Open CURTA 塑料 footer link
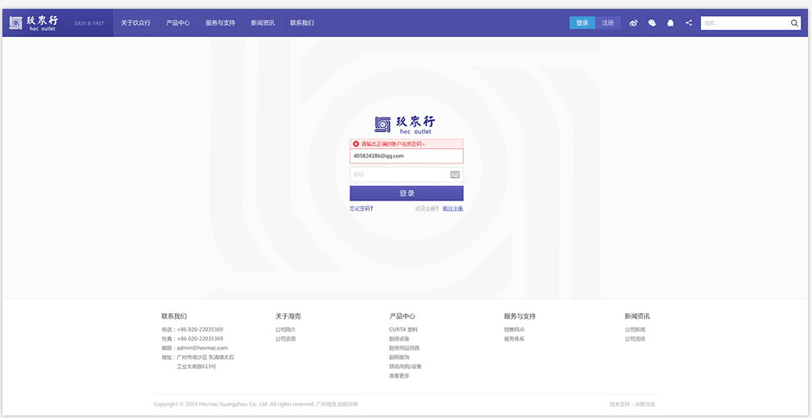This screenshot has height=418, width=812. click(404, 329)
